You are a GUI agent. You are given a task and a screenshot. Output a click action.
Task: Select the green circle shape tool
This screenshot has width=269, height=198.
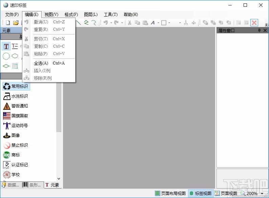click(x=6, y=56)
